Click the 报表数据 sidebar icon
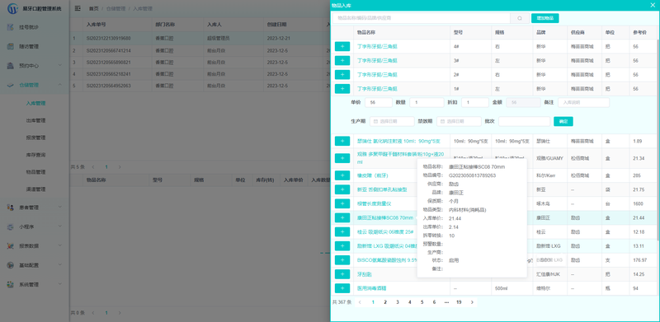This screenshot has height=322, width=660. coord(11,246)
